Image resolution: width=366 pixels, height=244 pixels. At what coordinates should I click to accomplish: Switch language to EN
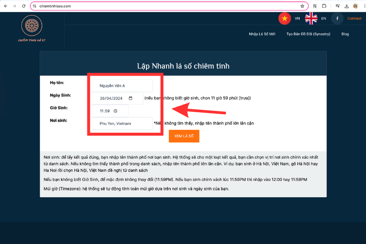tap(324, 19)
